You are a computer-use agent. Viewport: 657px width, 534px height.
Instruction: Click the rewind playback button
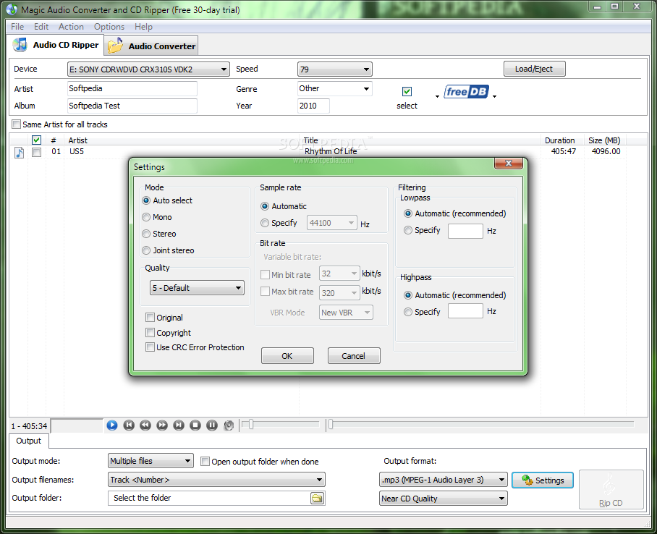[145, 425]
